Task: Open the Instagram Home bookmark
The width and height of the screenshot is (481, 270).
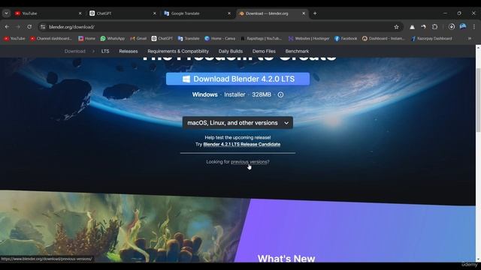Action: point(86,38)
